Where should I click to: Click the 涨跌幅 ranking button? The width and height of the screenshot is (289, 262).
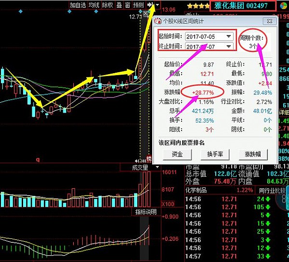click(253, 154)
